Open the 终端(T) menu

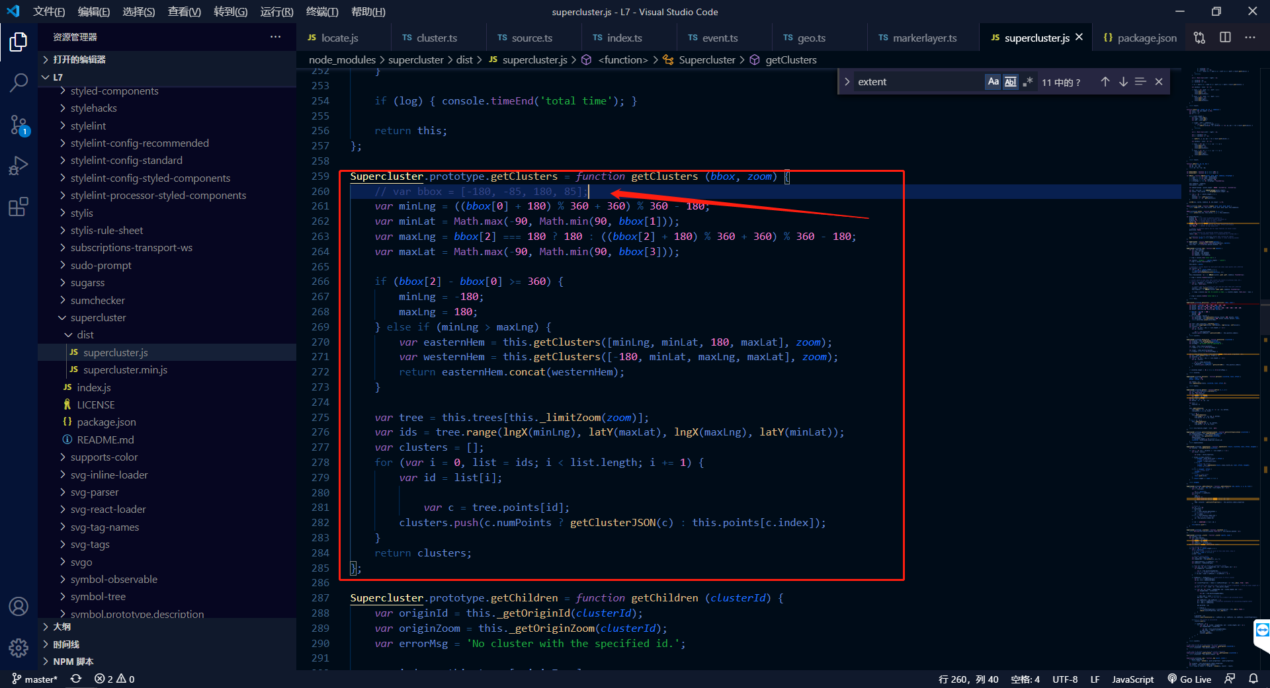click(322, 11)
